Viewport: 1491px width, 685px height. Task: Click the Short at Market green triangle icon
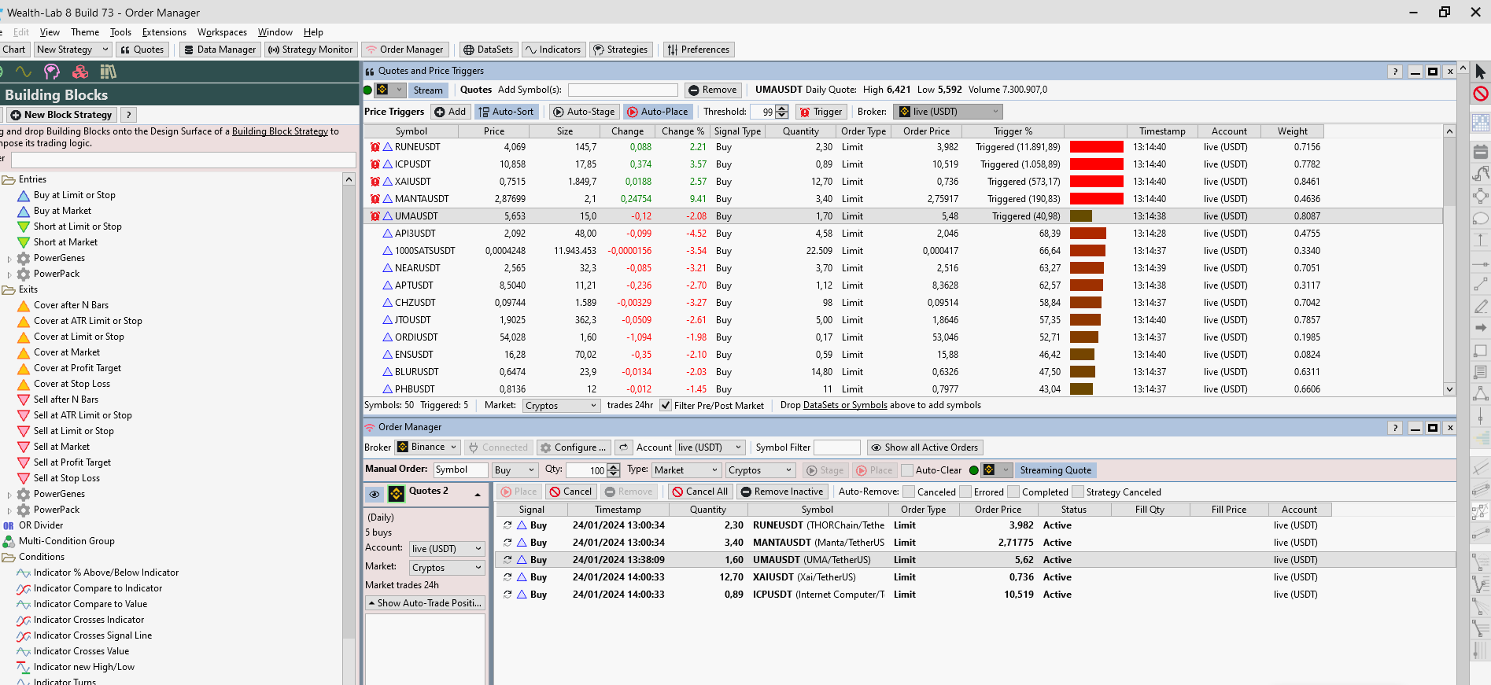coord(24,242)
